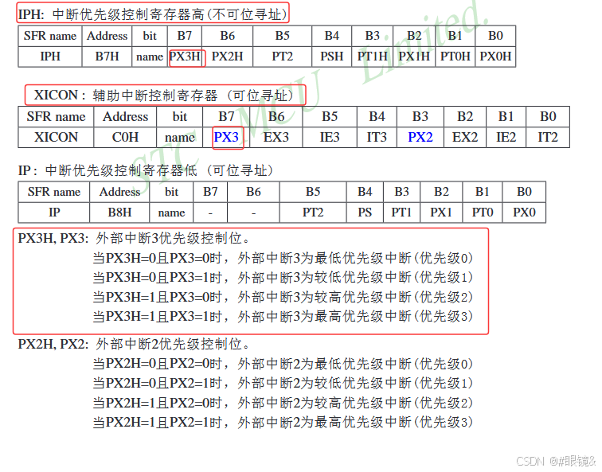This screenshot has width=602, height=472.
Task: Click PT2 in the IPH register row
Action: (282, 57)
